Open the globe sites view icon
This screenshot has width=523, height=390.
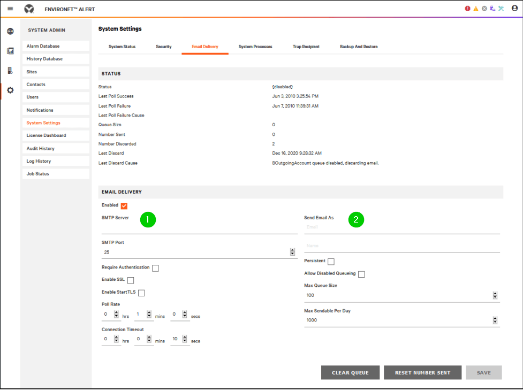pos(10,32)
